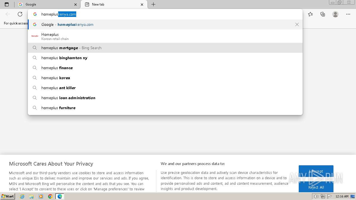Click the 12:16 AM clock

pyautogui.click(x=342, y=196)
